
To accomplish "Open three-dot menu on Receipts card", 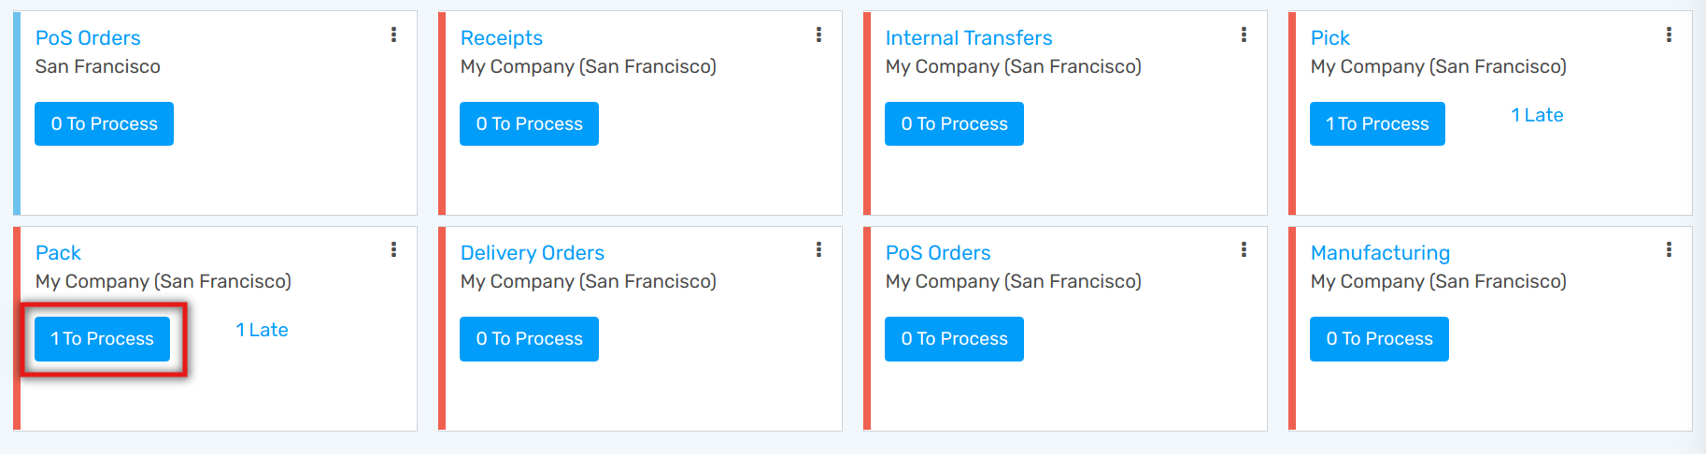I will tap(818, 35).
